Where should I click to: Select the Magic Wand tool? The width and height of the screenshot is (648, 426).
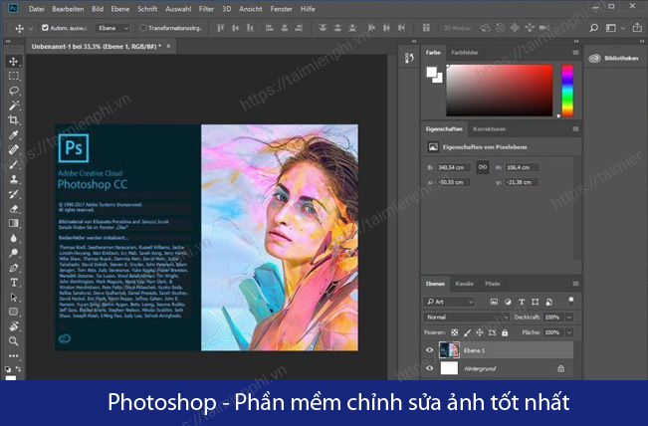tap(13, 106)
